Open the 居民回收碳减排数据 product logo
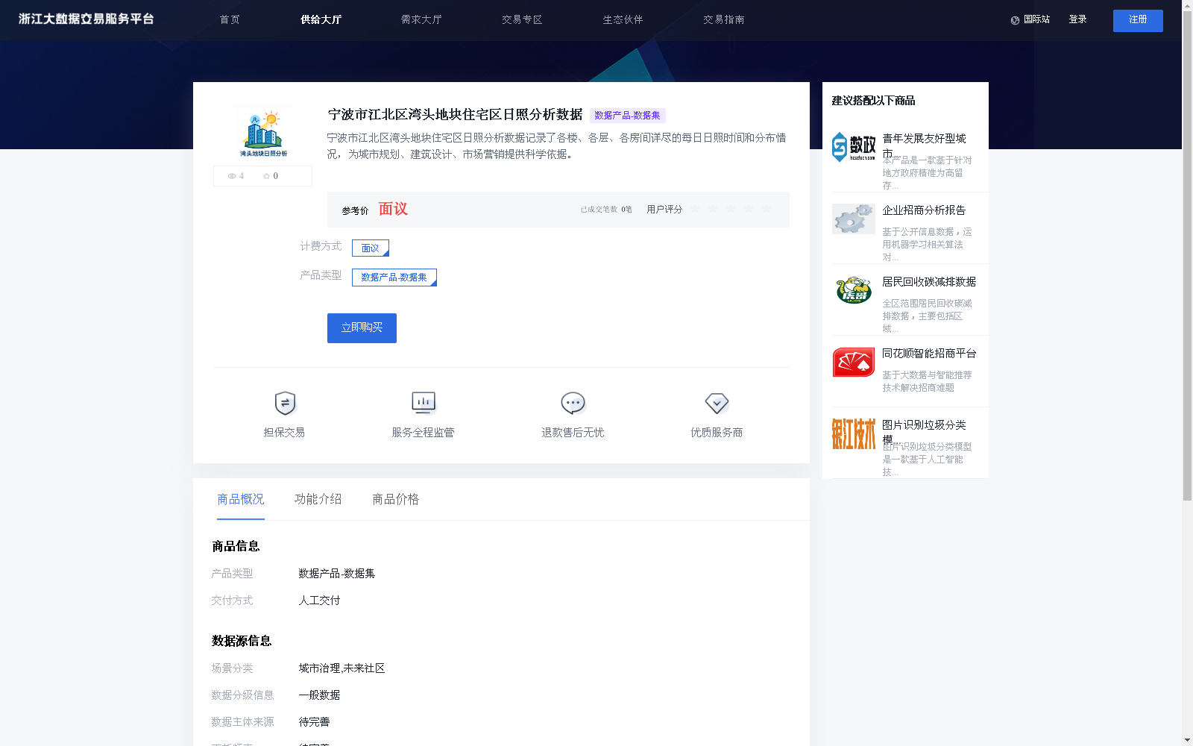This screenshot has width=1193, height=746. (x=854, y=290)
